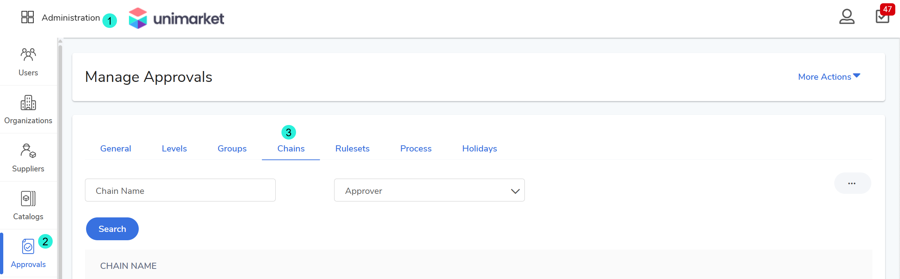Switch to the General tab
The height and width of the screenshot is (279, 900).
[x=115, y=149]
